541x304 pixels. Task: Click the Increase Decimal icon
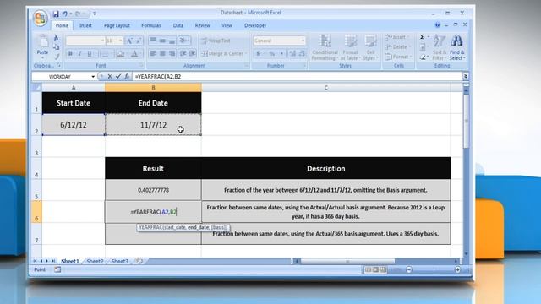pos(292,53)
